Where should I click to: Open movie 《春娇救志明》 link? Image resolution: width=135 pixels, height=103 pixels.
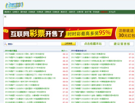[26, 64]
